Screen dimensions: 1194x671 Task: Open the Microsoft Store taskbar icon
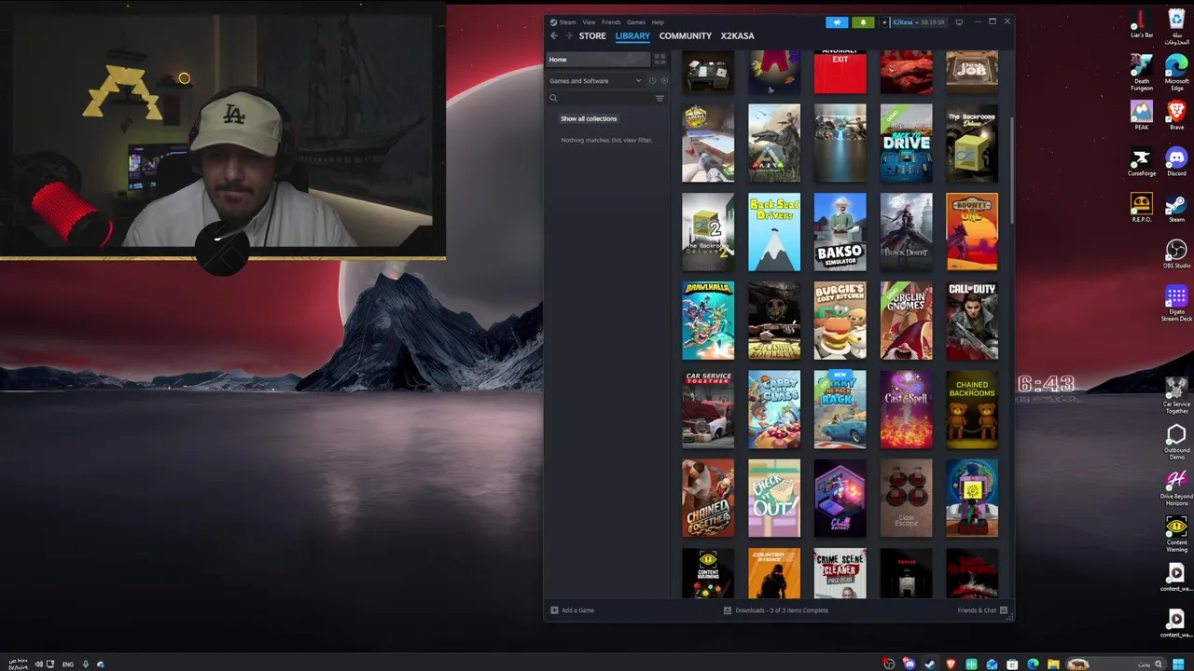pyautogui.click(x=1012, y=664)
